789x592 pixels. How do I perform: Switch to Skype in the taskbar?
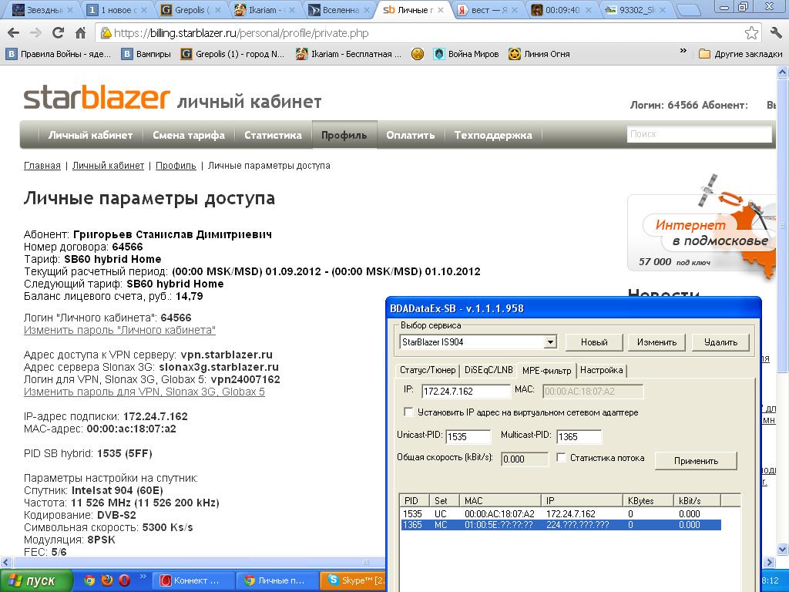click(x=354, y=580)
